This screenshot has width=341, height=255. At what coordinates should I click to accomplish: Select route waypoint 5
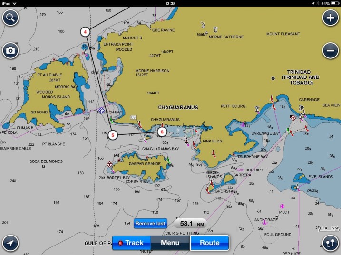coord(112,135)
